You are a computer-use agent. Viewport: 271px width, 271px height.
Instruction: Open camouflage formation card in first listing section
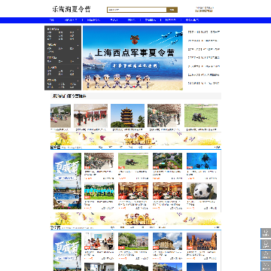pos(99,161)
